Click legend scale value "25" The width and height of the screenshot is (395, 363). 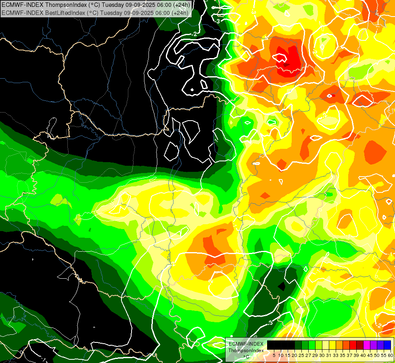pyautogui.click(x=301, y=355)
